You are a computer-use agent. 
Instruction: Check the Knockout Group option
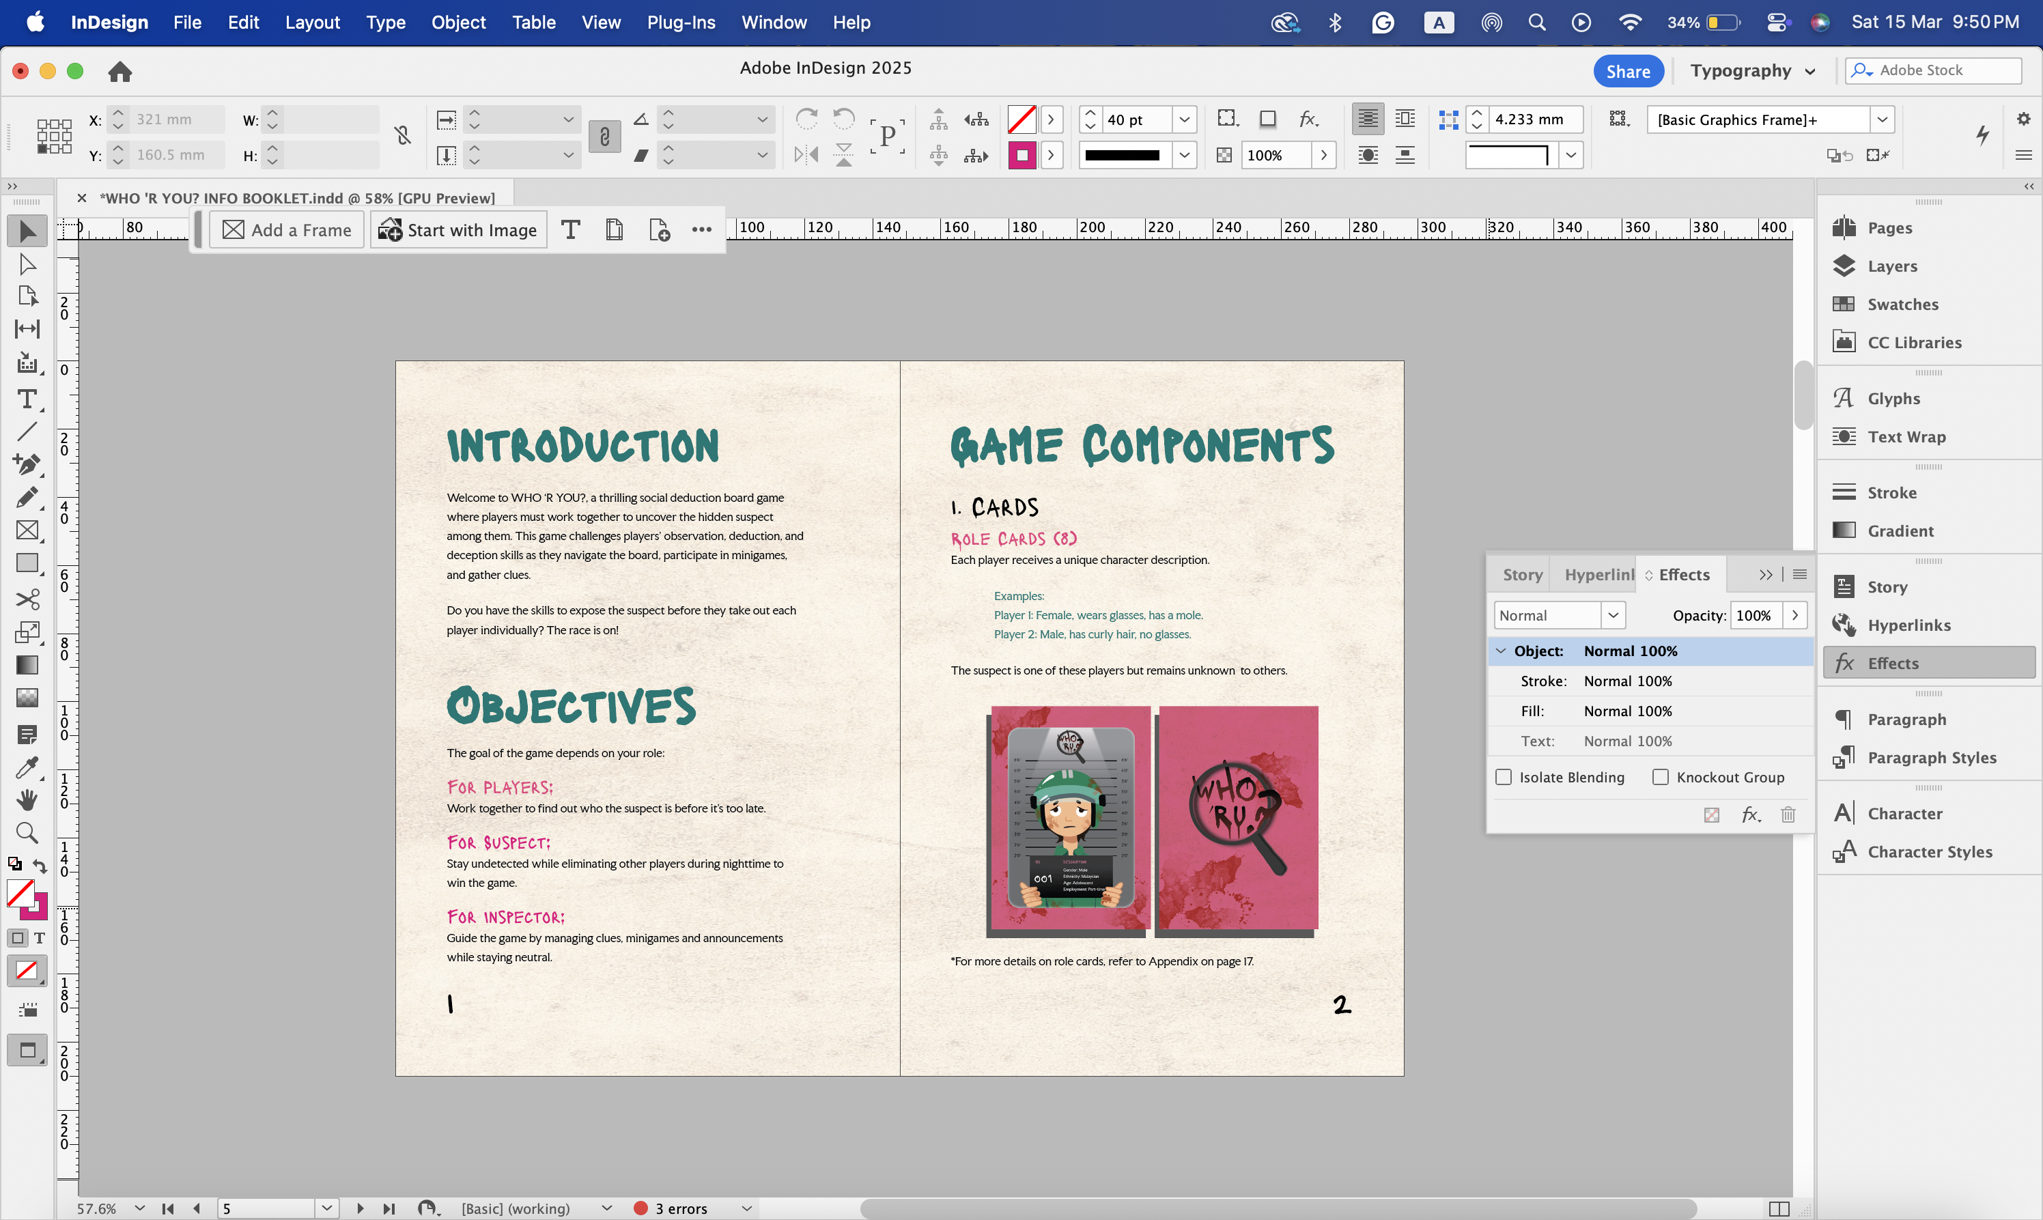[x=1660, y=777]
